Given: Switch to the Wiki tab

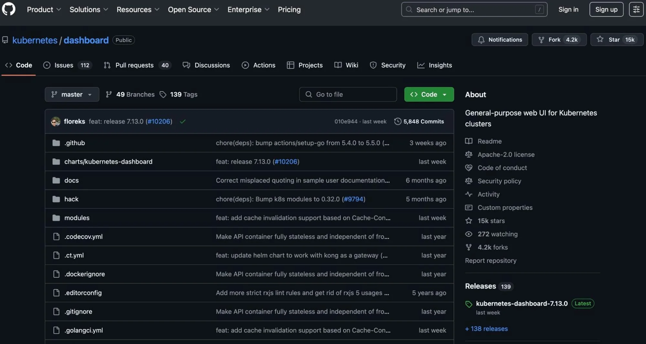Looking at the screenshot, I should [x=346, y=65].
